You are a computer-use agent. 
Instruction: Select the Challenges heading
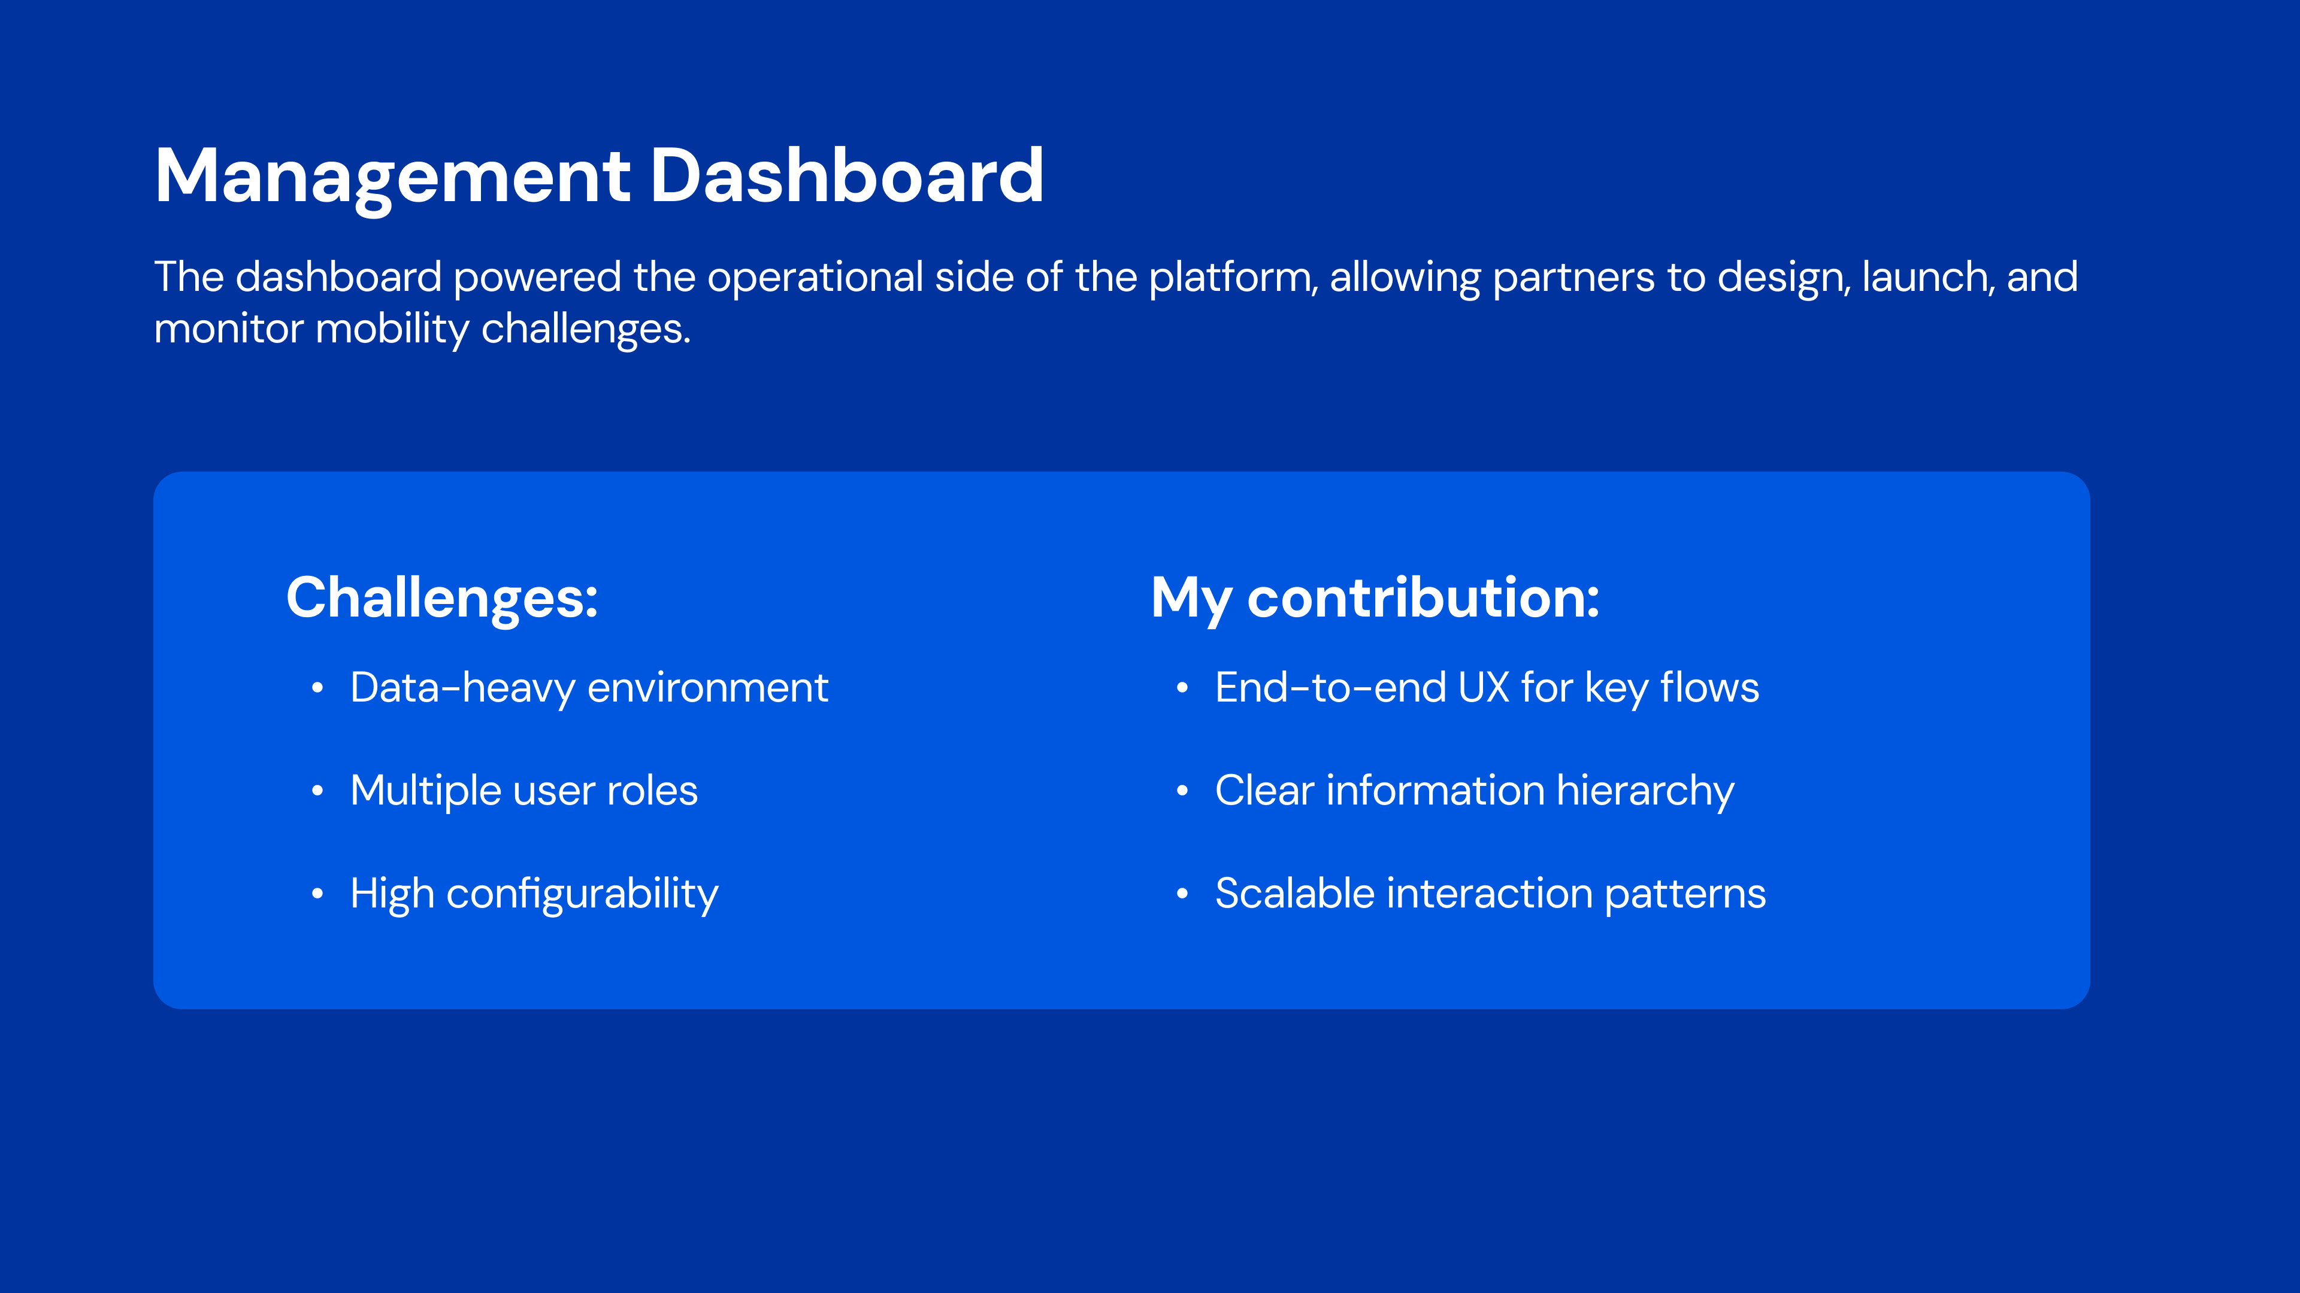(442, 597)
